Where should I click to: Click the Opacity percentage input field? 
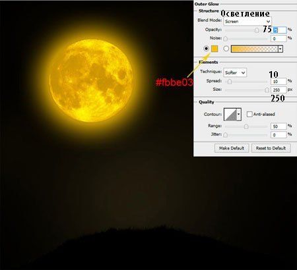279,30
